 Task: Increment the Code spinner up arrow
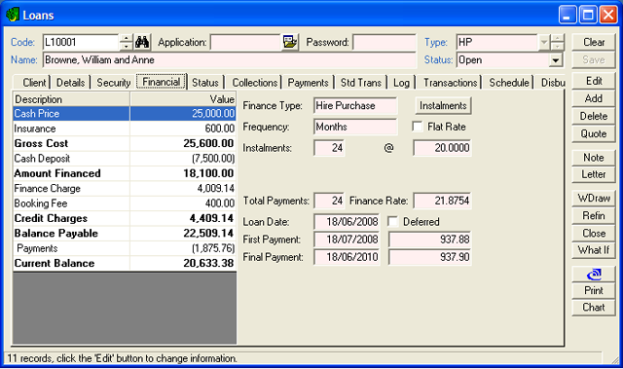[126, 38]
